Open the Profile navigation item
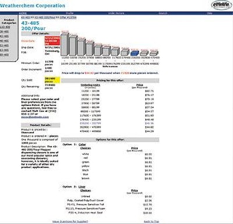Screen dimensions: 233x224 (x=69, y=13)
